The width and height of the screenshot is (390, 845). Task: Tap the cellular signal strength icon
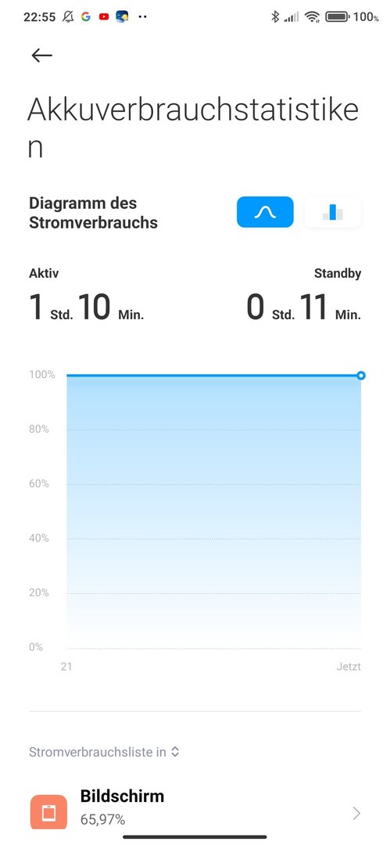[292, 17]
